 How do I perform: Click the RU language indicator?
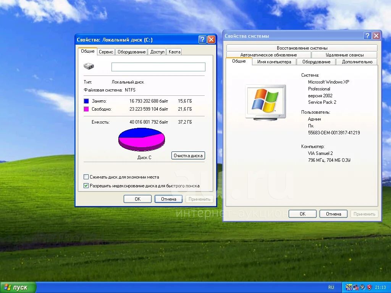click(331, 287)
